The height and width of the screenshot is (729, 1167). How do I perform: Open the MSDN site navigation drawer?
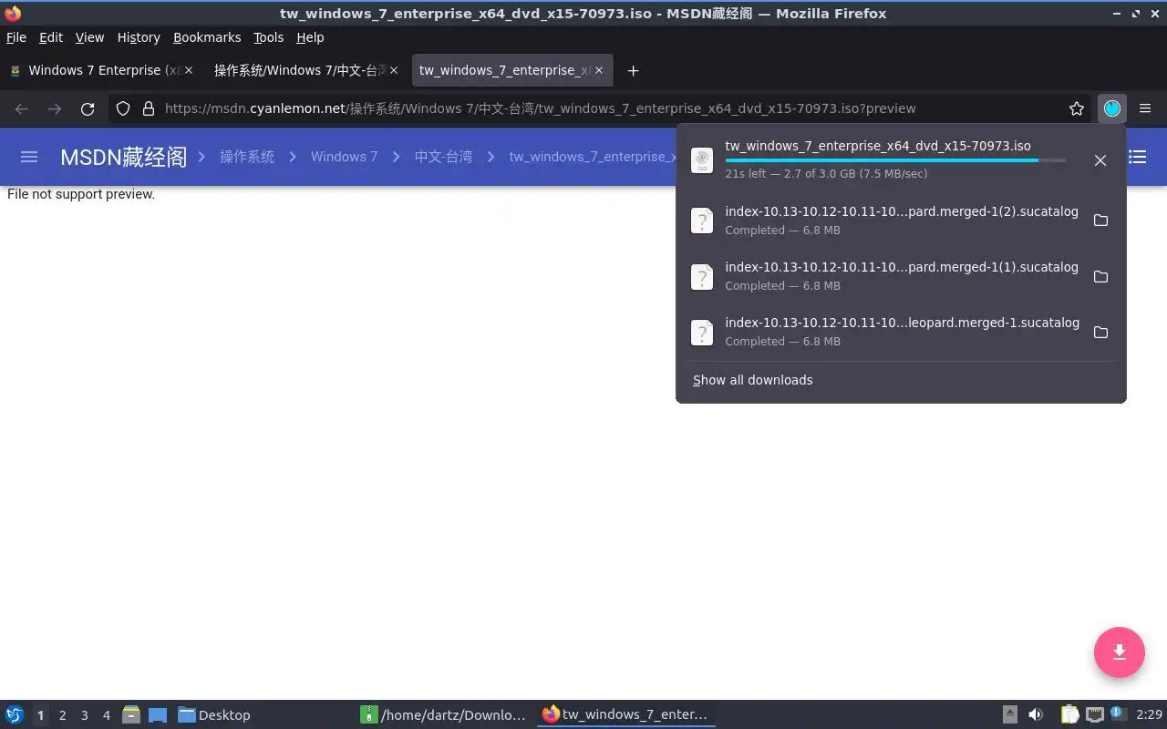click(29, 157)
